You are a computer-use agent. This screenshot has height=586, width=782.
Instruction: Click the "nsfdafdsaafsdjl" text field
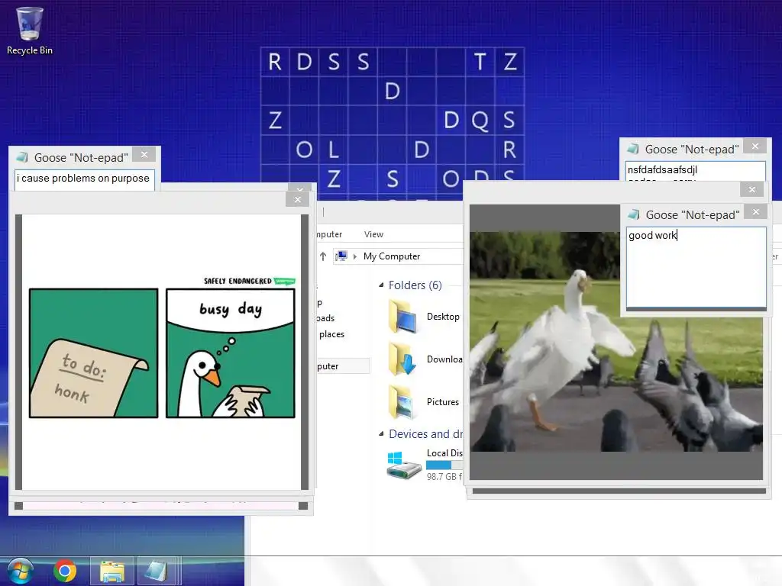point(695,171)
